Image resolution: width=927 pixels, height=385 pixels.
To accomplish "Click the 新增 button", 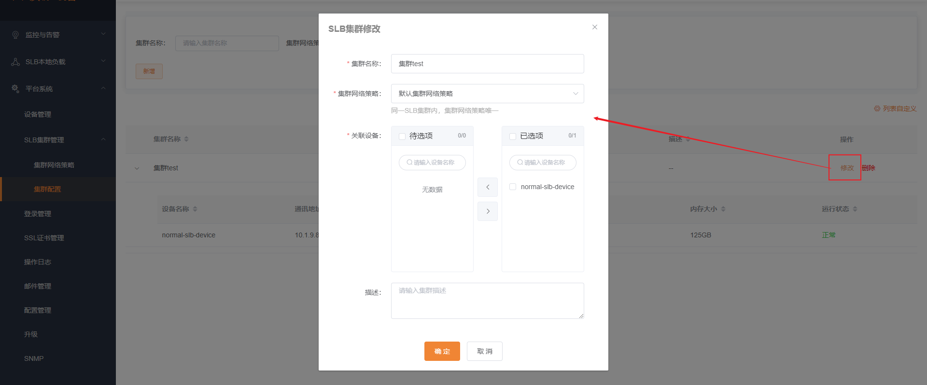I will point(149,71).
